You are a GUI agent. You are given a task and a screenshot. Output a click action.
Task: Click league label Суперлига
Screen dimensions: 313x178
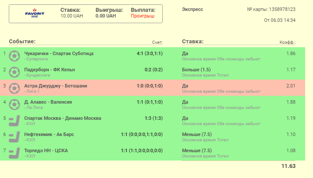tap(37, 59)
